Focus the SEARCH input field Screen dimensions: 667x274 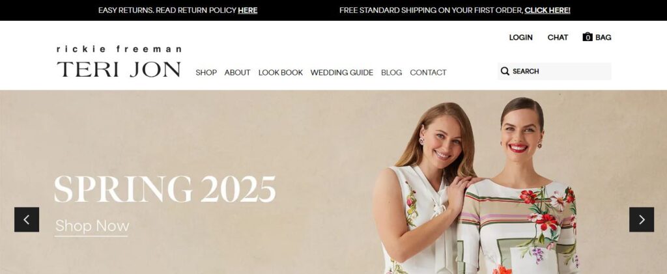click(x=554, y=72)
